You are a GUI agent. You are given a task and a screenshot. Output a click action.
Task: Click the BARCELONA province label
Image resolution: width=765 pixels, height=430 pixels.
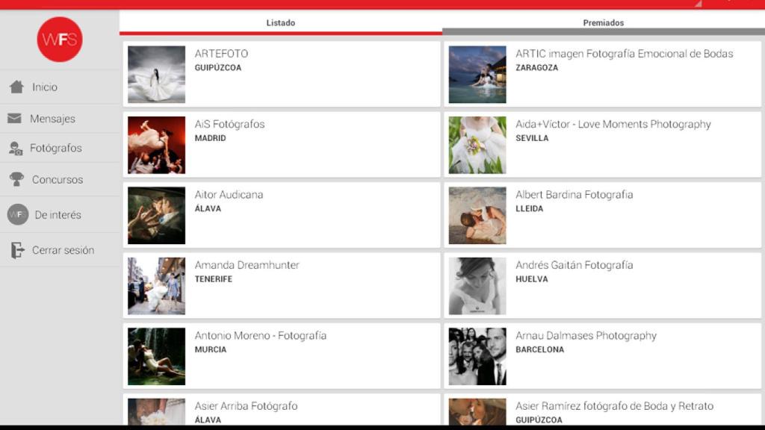tap(539, 349)
